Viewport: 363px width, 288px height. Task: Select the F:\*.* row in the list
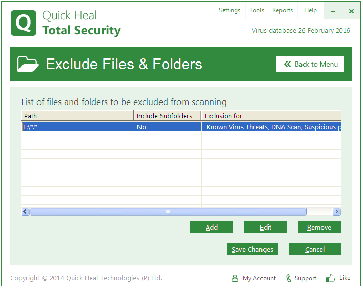point(77,127)
